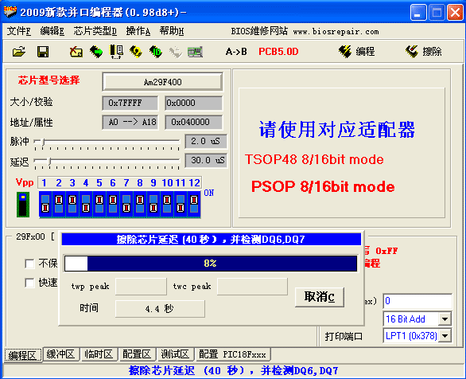Viewport: 466px width, 379px height.
Task: Click the 擦除 erase button in toolbar
Action: point(424,52)
